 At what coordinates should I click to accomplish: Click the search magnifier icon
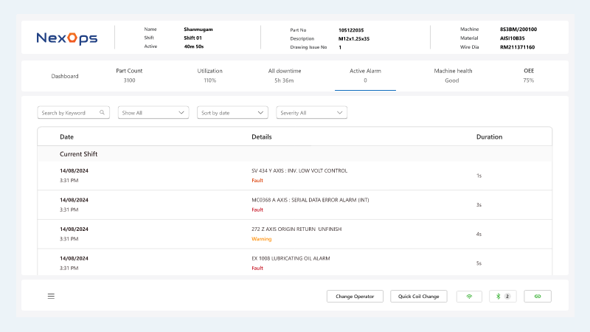[x=102, y=113]
